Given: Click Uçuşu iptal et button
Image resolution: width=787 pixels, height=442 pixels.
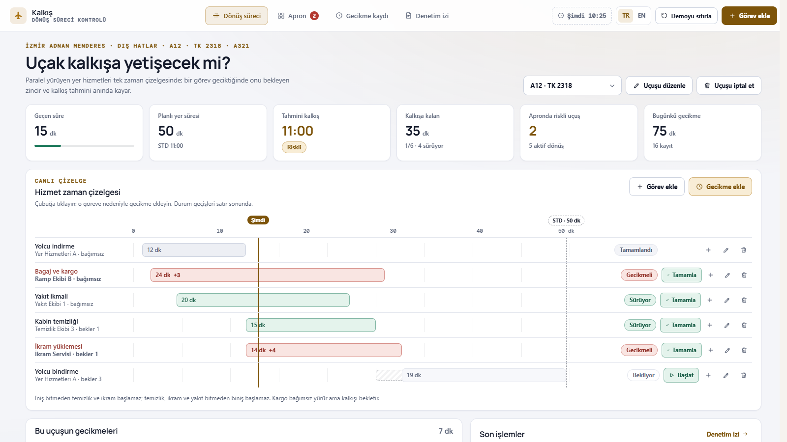Looking at the screenshot, I should point(729,85).
